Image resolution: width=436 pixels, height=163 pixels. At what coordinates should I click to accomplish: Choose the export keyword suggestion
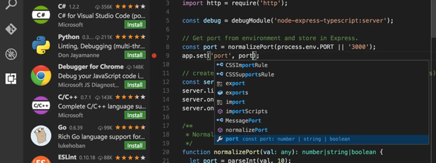(x=322, y=83)
